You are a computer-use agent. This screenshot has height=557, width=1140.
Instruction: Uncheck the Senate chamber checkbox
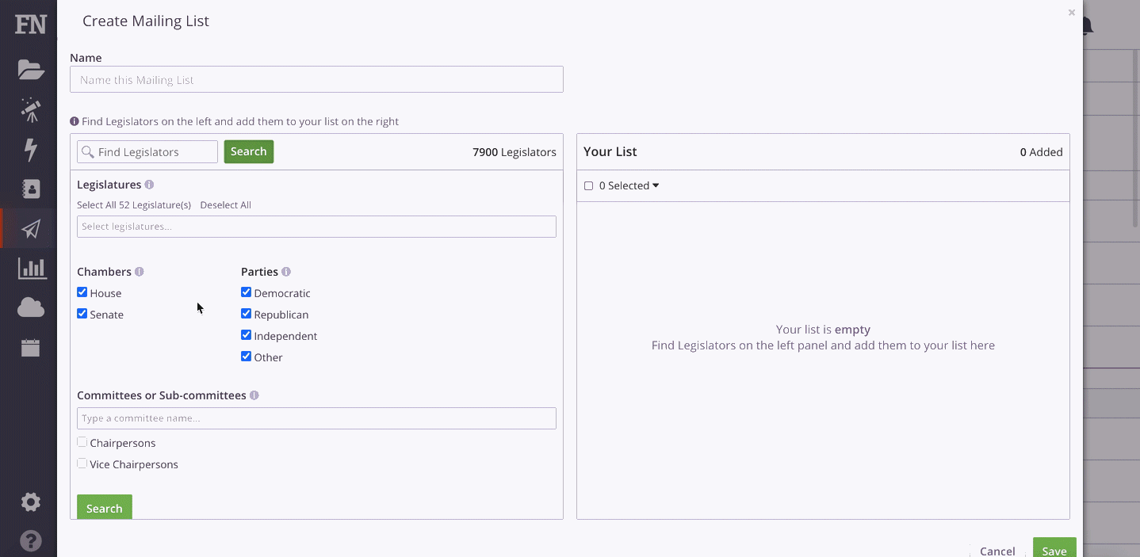tap(82, 314)
